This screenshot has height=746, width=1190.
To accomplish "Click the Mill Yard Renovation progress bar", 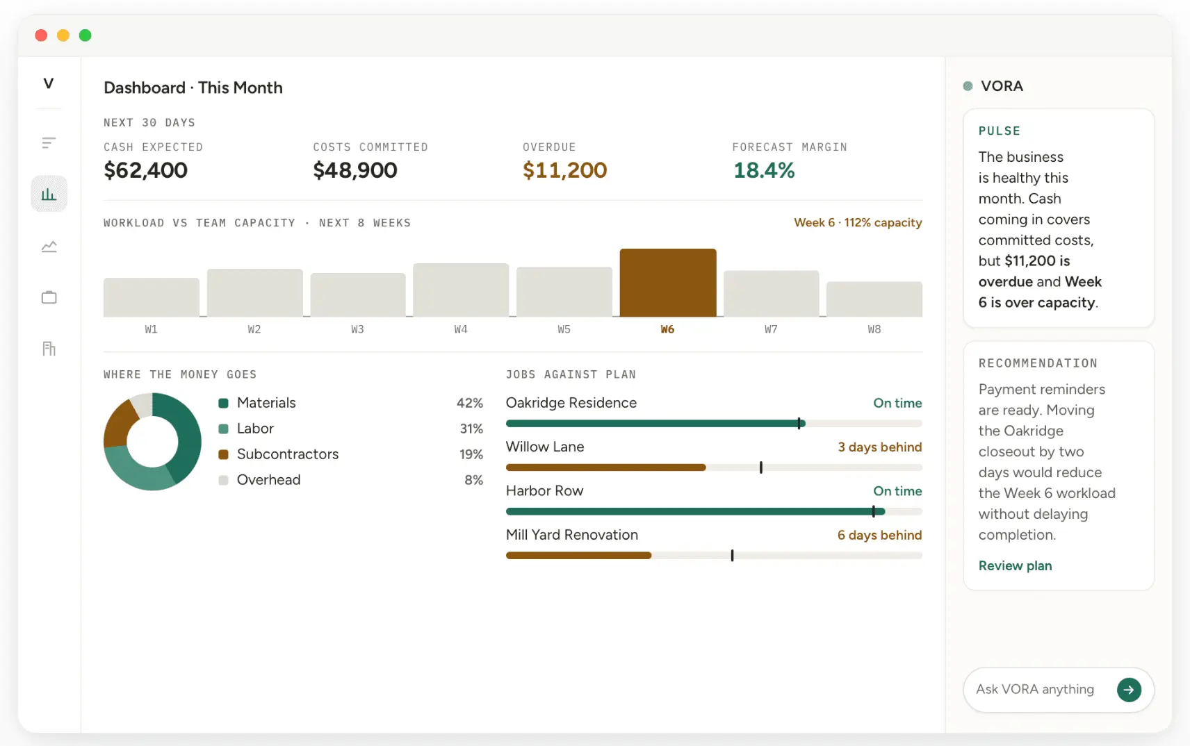I will pyautogui.click(x=714, y=556).
